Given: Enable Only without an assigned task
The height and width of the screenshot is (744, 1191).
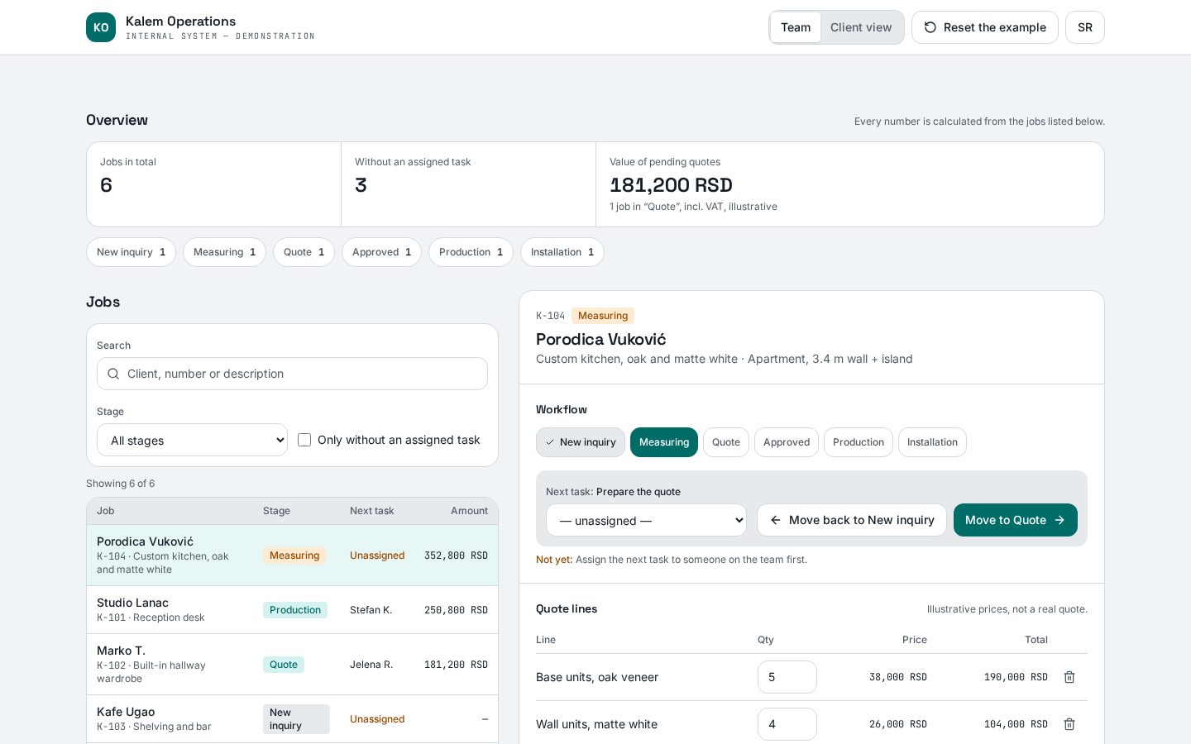Looking at the screenshot, I should click(304, 440).
